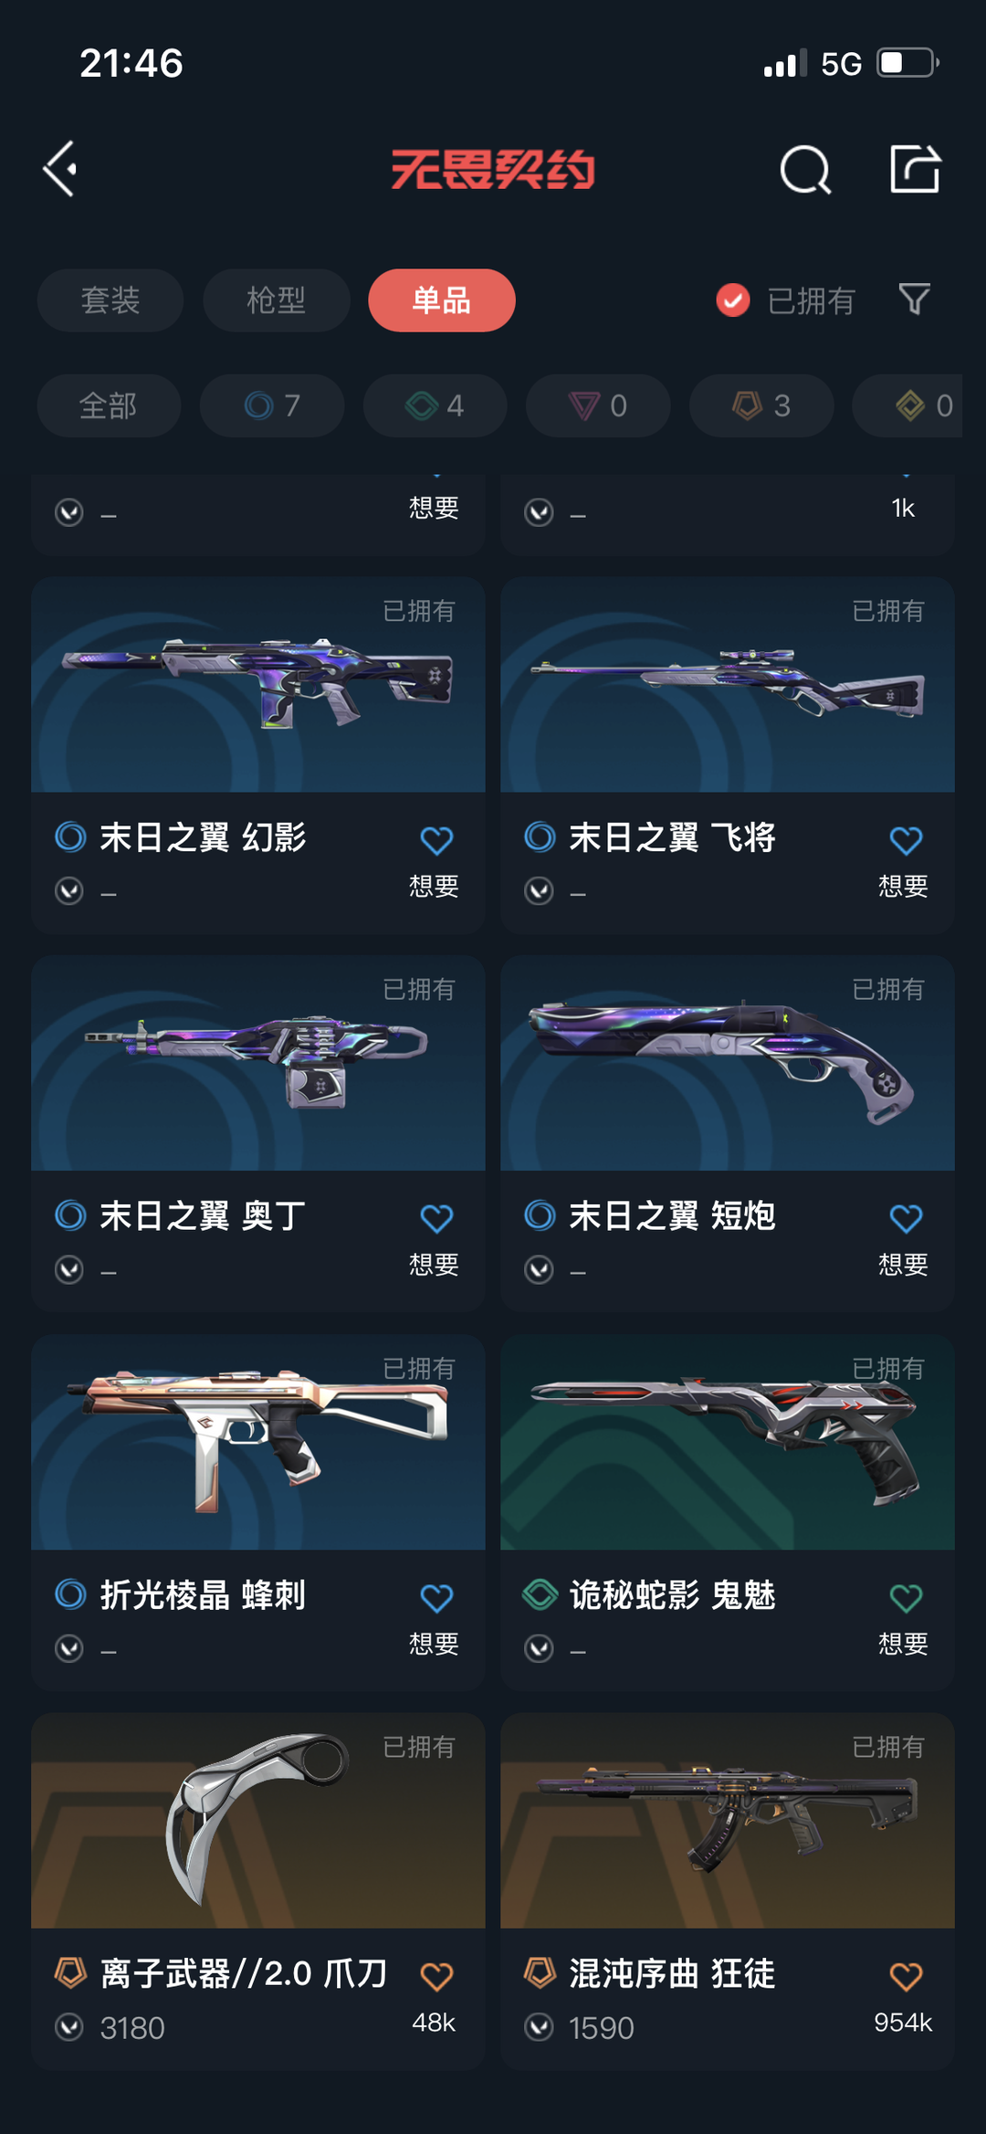Screen dimensions: 986x2134
Task: Select the 套装 tab
Action: (x=110, y=300)
